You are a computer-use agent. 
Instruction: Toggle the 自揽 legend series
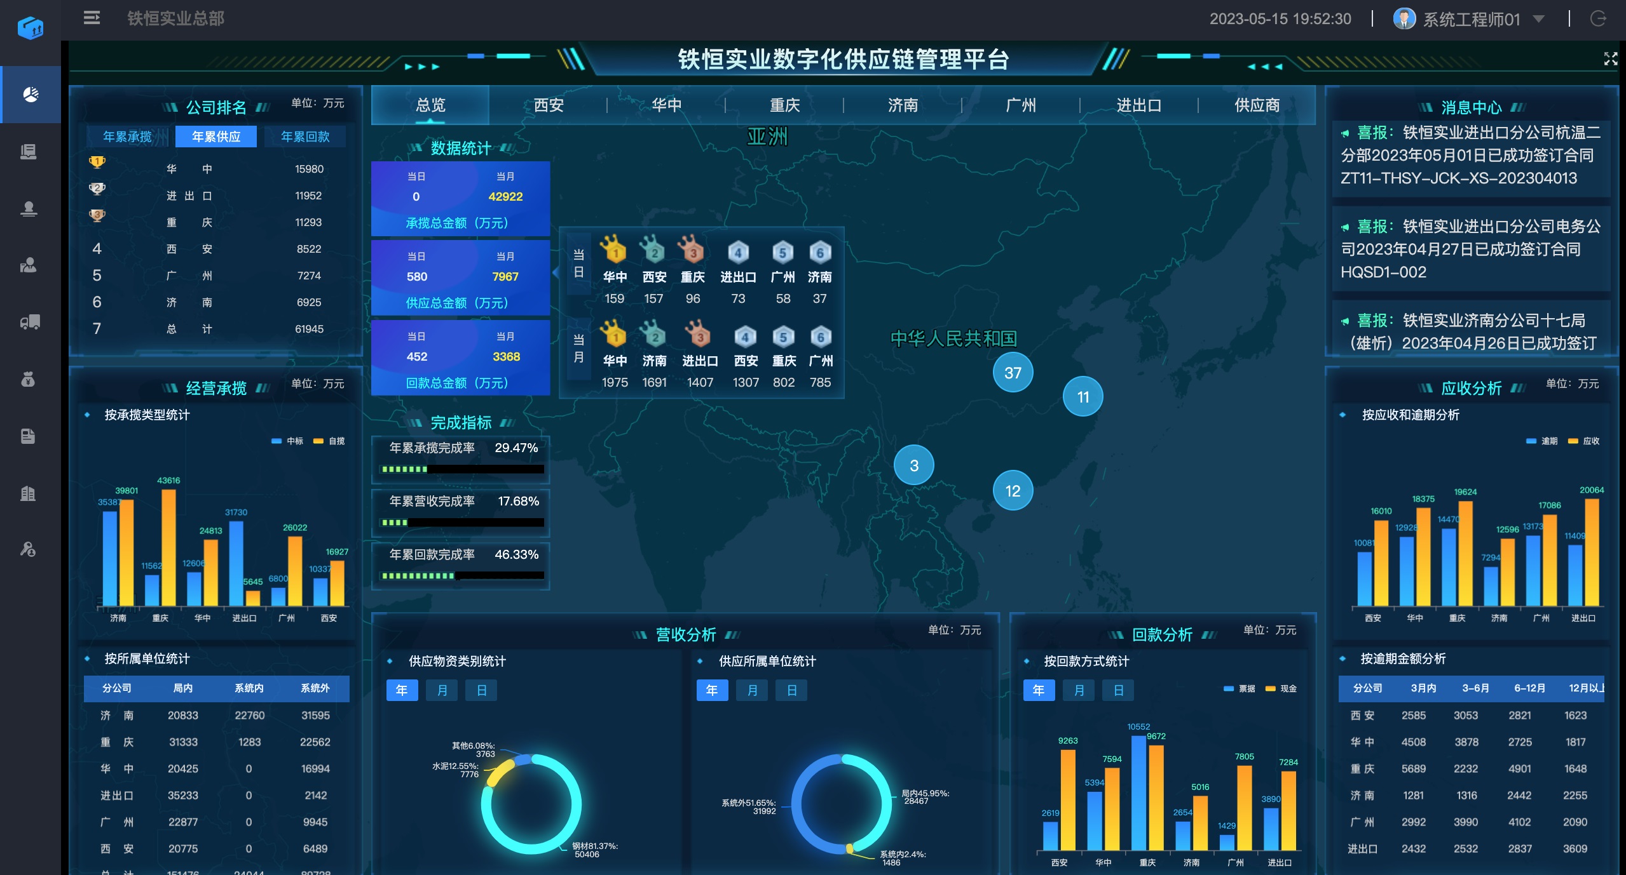pos(329,441)
